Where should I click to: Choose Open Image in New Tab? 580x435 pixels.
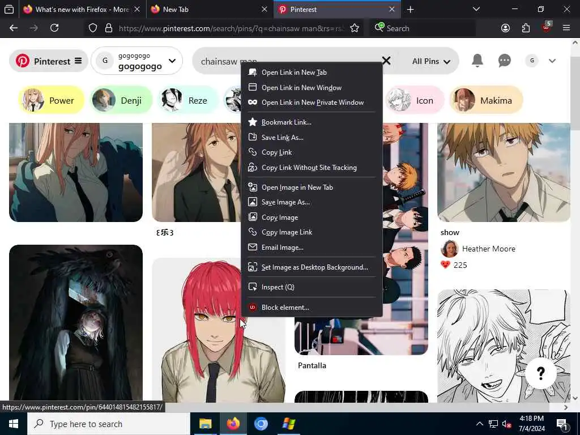(x=312, y=187)
